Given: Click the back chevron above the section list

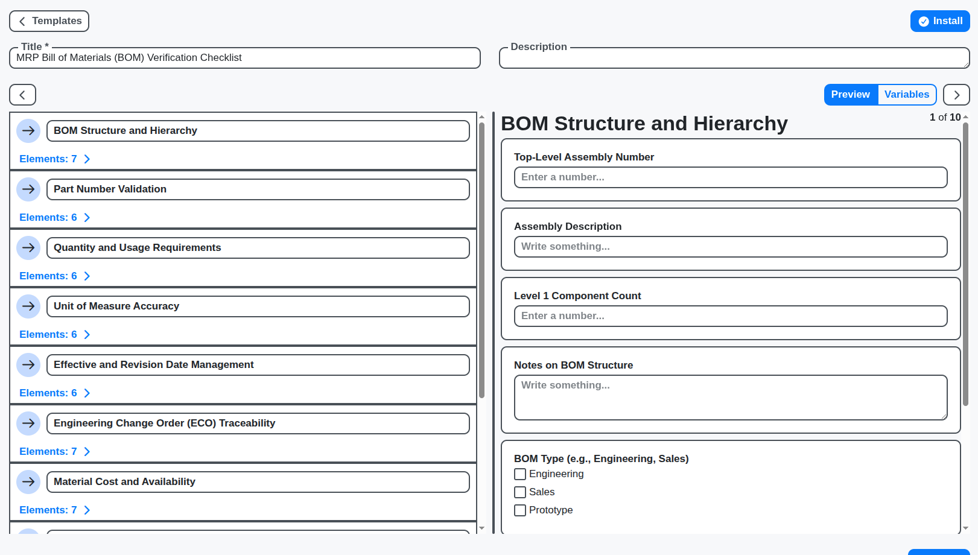Looking at the screenshot, I should [x=22, y=95].
